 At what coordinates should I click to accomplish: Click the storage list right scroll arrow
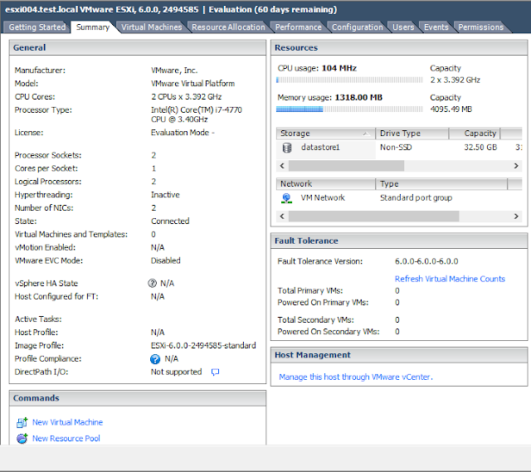click(x=516, y=166)
